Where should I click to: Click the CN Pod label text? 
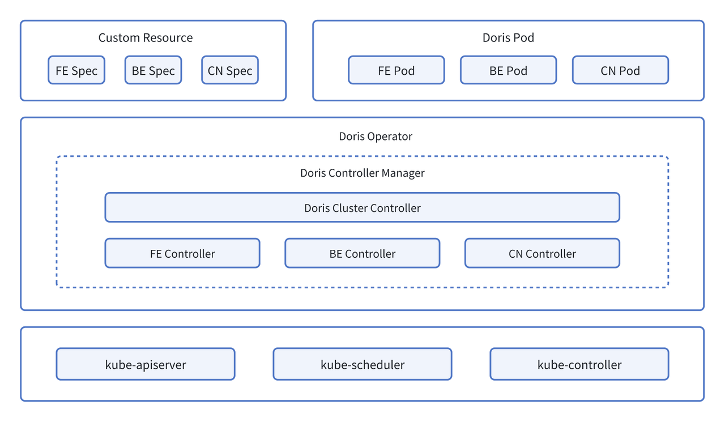[620, 71]
